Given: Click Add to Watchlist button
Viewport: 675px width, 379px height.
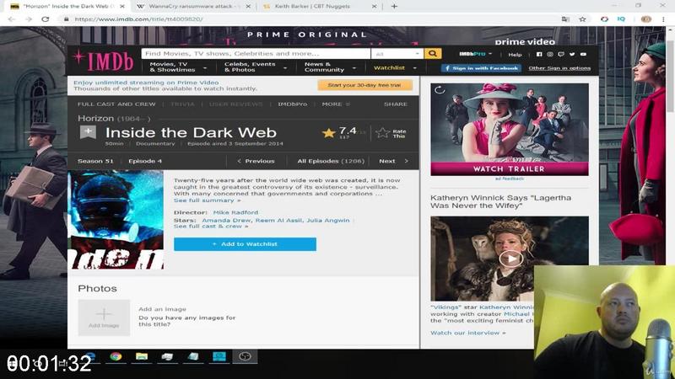Looking at the screenshot, I should (x=245, y=244).
